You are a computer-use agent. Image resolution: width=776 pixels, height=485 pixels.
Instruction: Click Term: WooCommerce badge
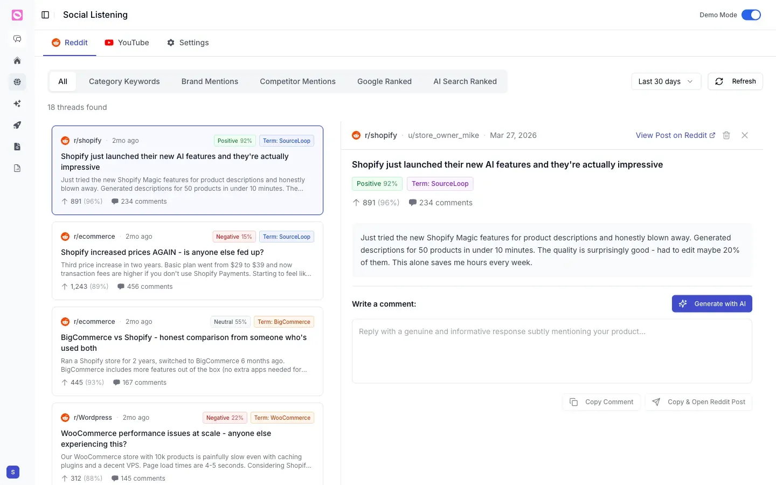[282, 418]
